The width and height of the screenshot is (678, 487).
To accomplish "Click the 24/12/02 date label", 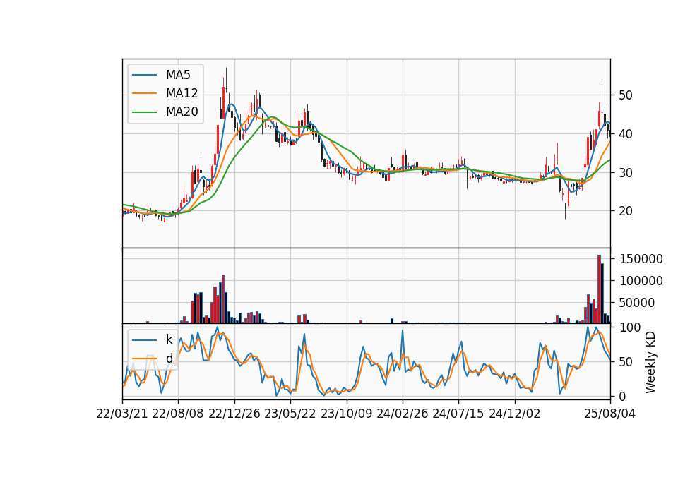I will [x=515, y=414].
